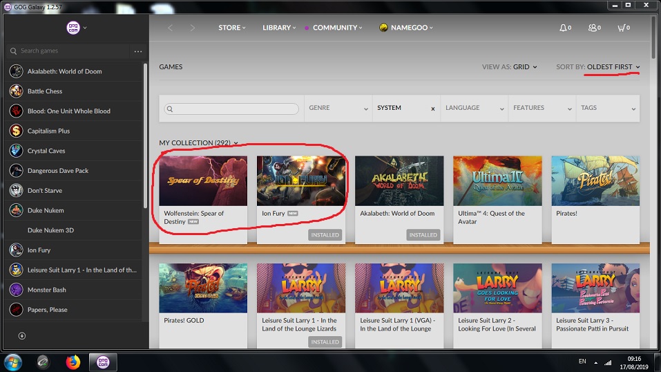The width and height of the screenshot is (661, 372).
Task: Click the sidebar search magnifier icon
Action: pyautogui.click(x=14, y=51)
